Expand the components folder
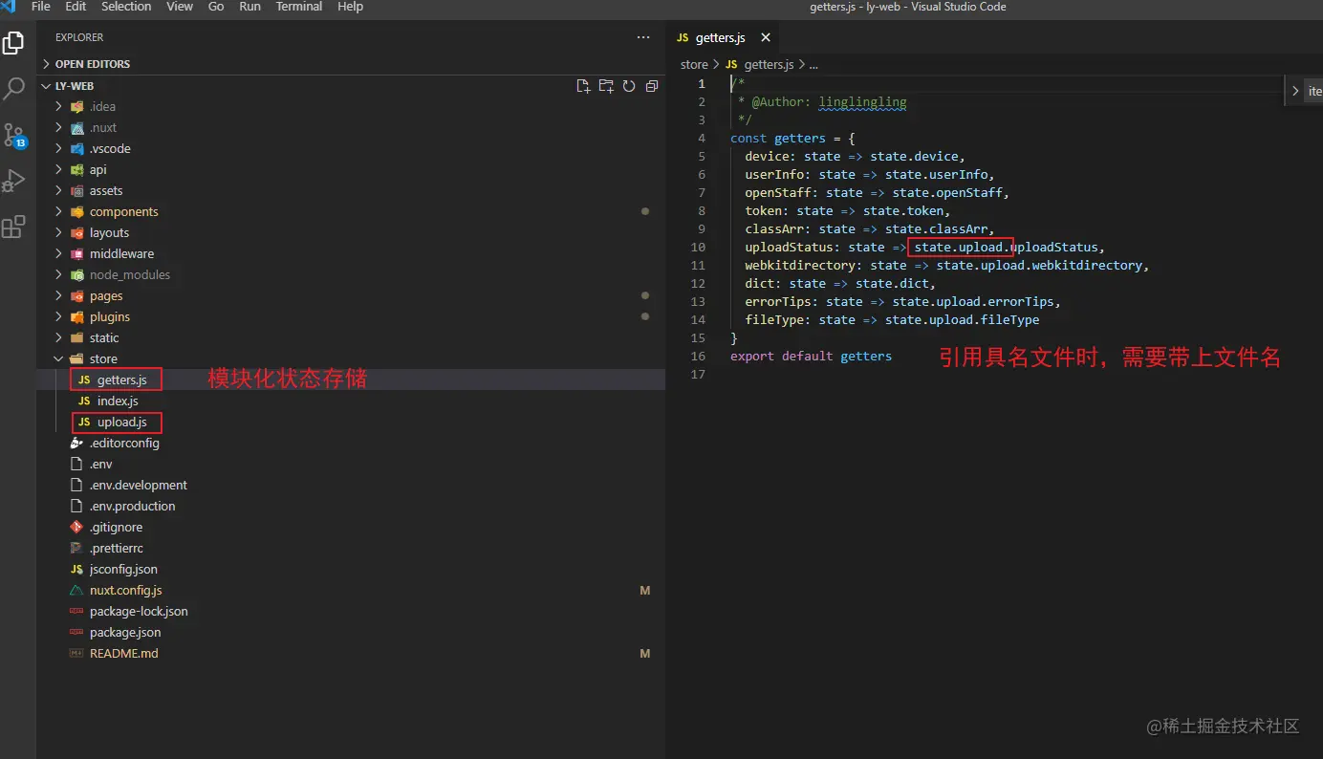 tap(59, 212)
